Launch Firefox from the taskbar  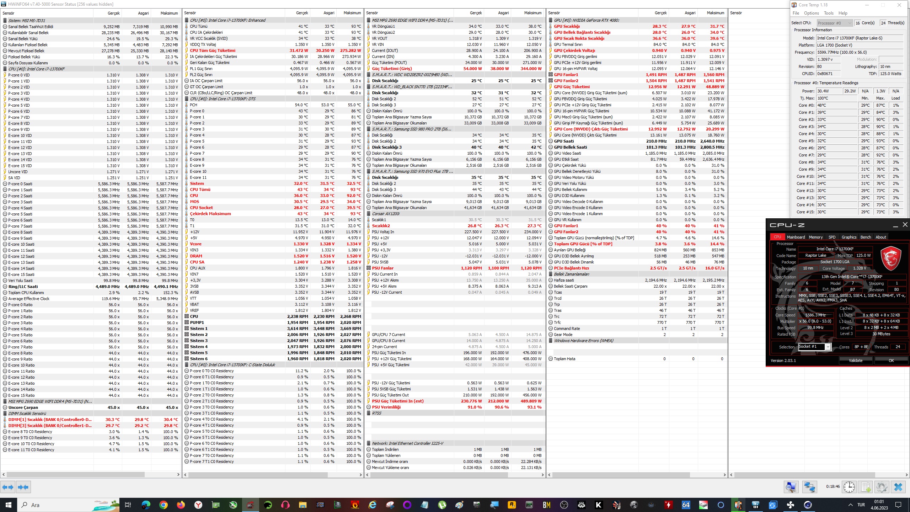181,505
